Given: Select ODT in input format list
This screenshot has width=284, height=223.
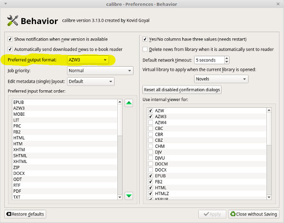Looking at the screenshot, I should tap(65, 179).
